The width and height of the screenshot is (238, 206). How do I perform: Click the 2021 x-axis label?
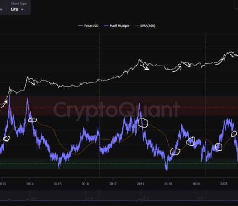click(224, 184)
